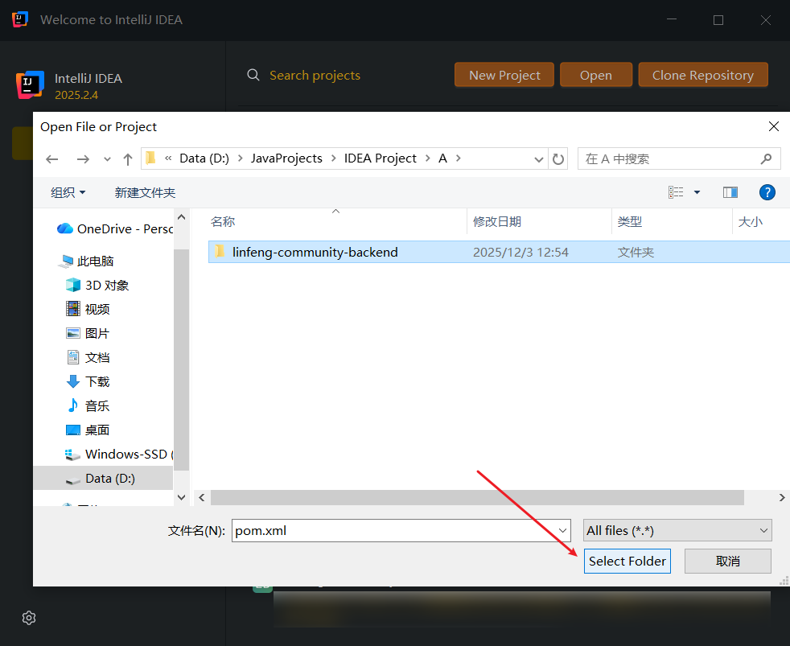790x646 pixels.
Task: Go up one folder level arrow
Action: [x=127, y=159]
